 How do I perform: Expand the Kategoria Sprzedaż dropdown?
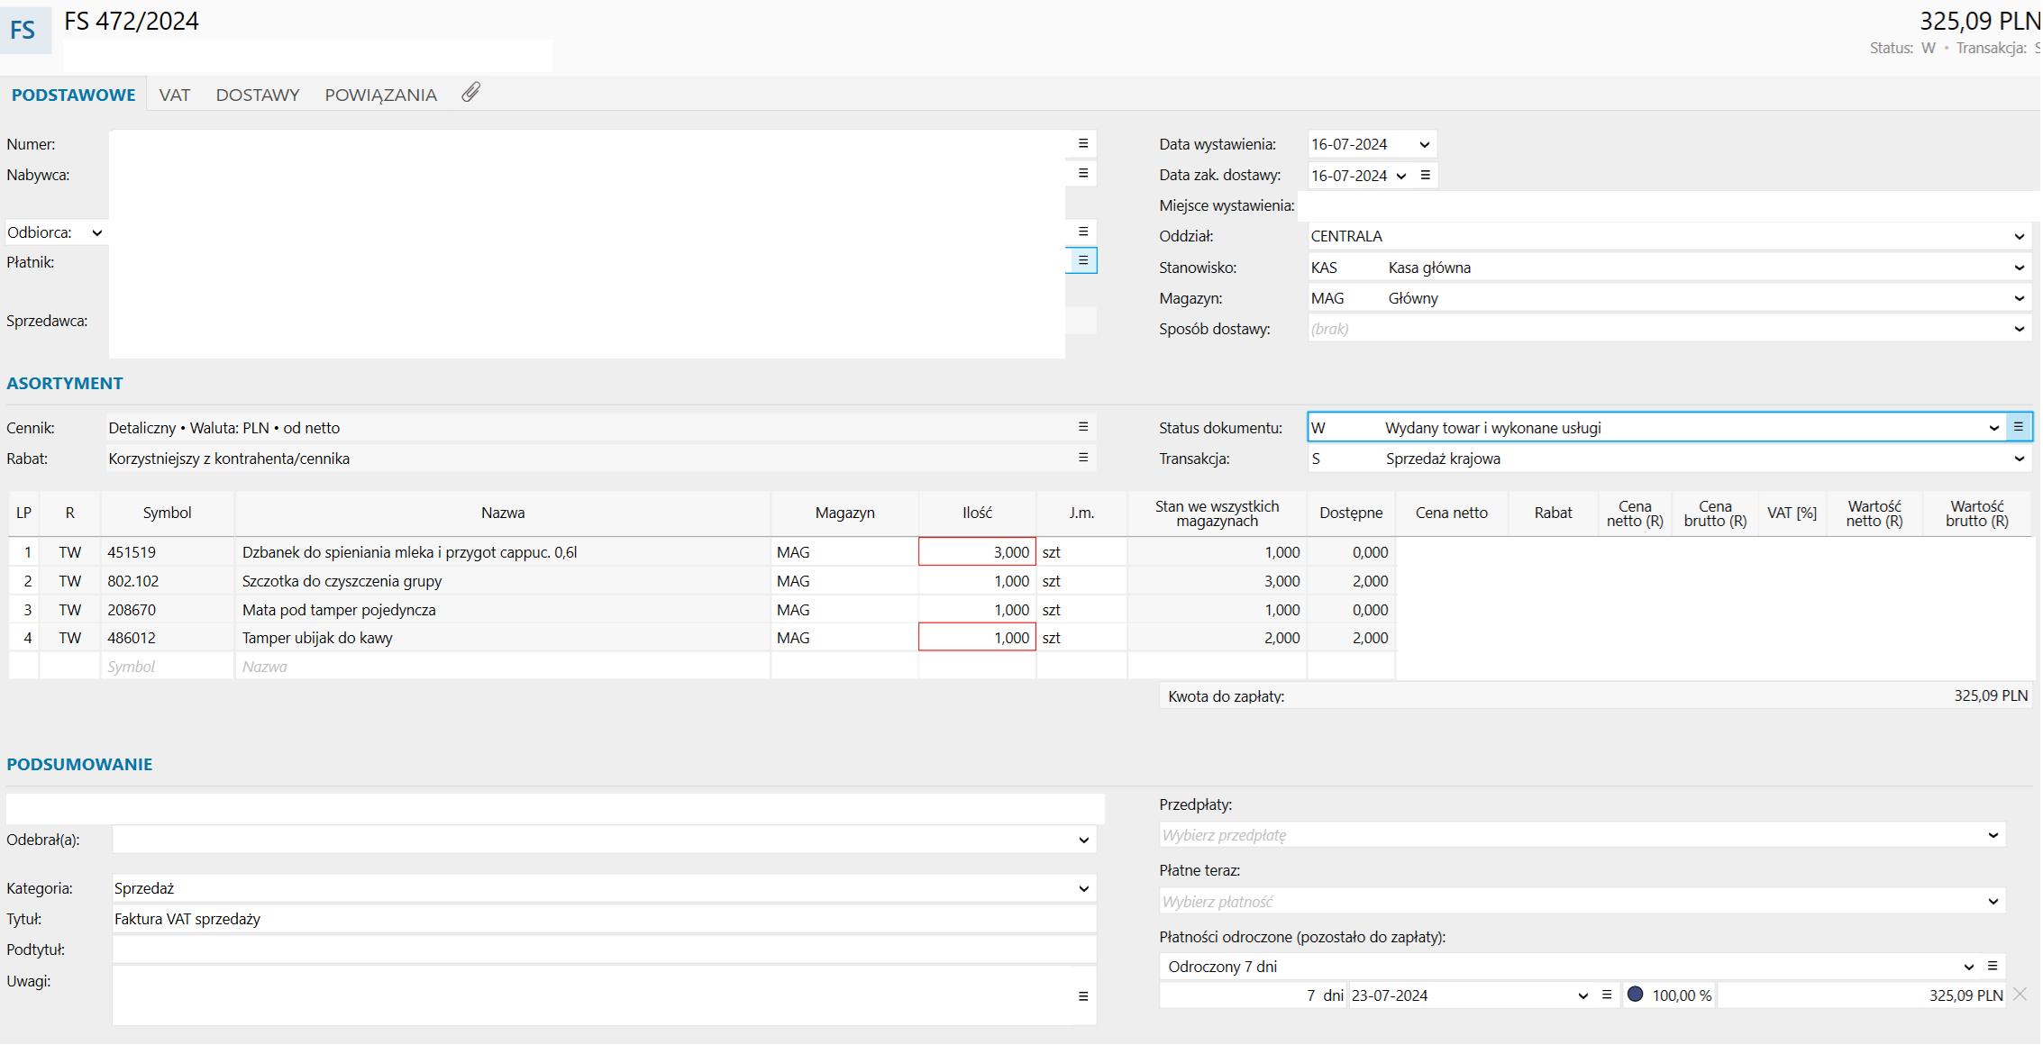pyautogui.click(x=1083, y=888)
